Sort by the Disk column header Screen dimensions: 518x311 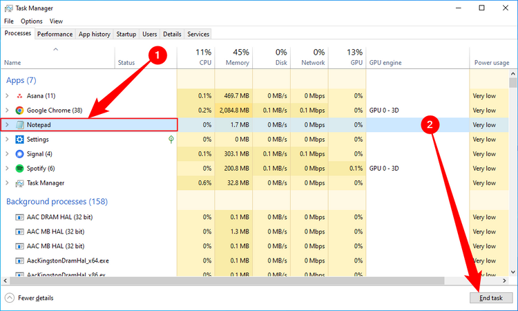coord(271,58)
